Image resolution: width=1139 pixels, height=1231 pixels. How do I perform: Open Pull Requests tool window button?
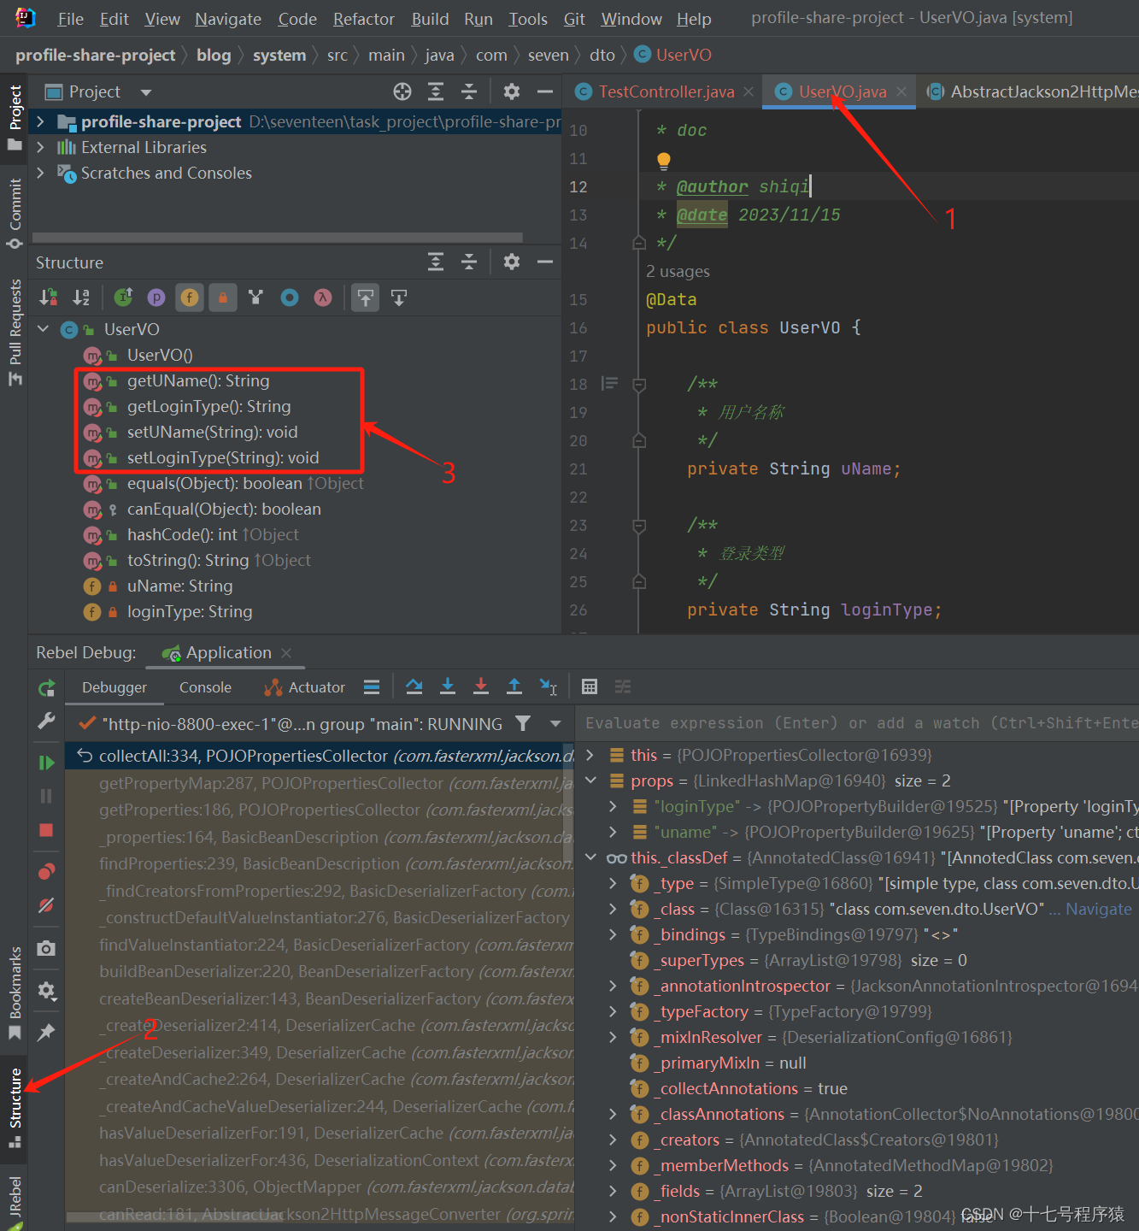[x=15, y=332]
